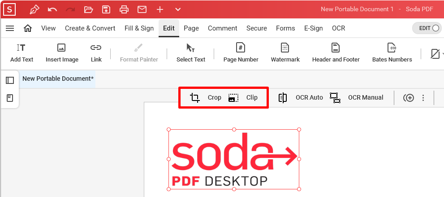
Task: Open the bookmarks panel icon
Action: pos(10,98)
